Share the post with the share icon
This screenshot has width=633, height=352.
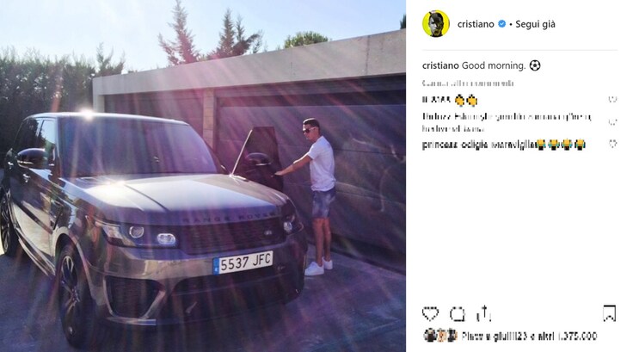click(483, 313)
